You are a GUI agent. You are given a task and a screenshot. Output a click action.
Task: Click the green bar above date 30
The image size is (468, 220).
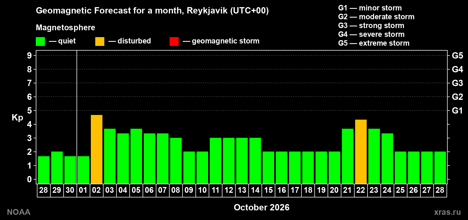click(70, 170)
